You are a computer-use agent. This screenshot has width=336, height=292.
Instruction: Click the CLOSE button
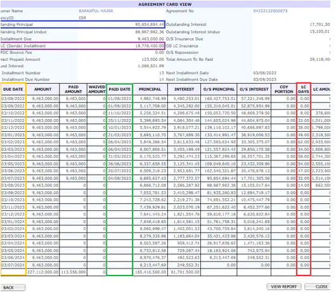(318, 287)
